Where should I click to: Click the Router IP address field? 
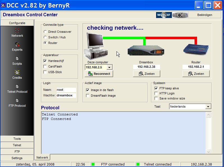(196, 67)
